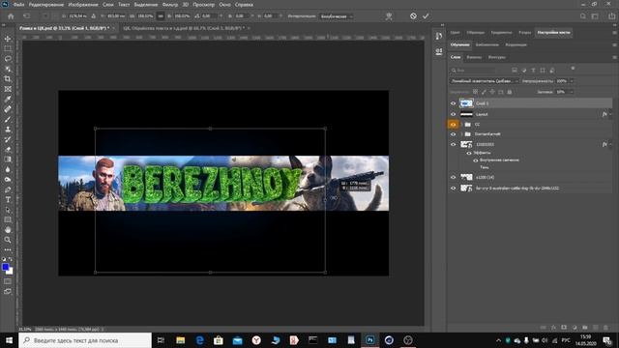Click the pixel layer filter icon
The width and height of the screenshot is (619, 348).
pos(515,71)
